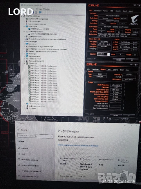This screenshot has height=189, width=141.
Task: Click the power and sleep icon in Settings
Action: 19,171
